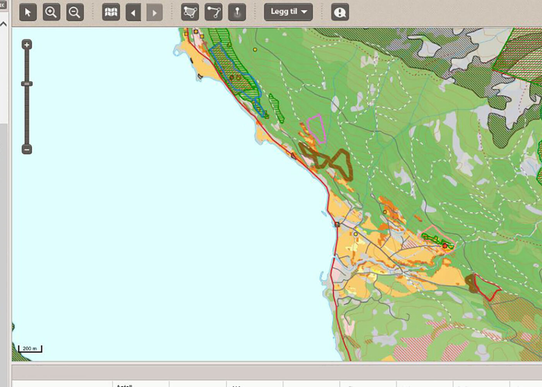The width and height of the screenshot is (542, 387).
Task: Collapse the side panel with double chevron
Action: (x=3, y=5)
